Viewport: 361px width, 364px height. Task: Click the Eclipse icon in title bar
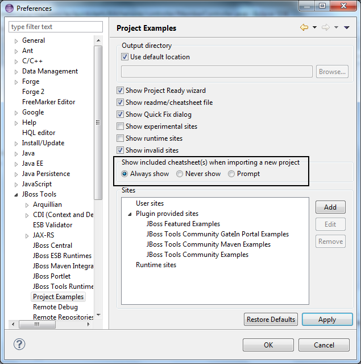pos(9,9)
